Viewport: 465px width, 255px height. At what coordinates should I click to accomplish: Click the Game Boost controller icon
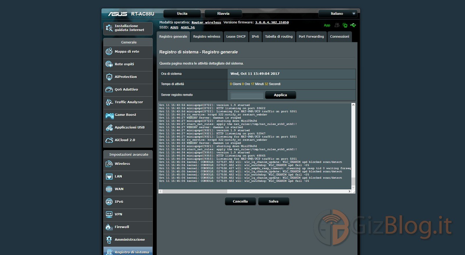tap(110, 115)
